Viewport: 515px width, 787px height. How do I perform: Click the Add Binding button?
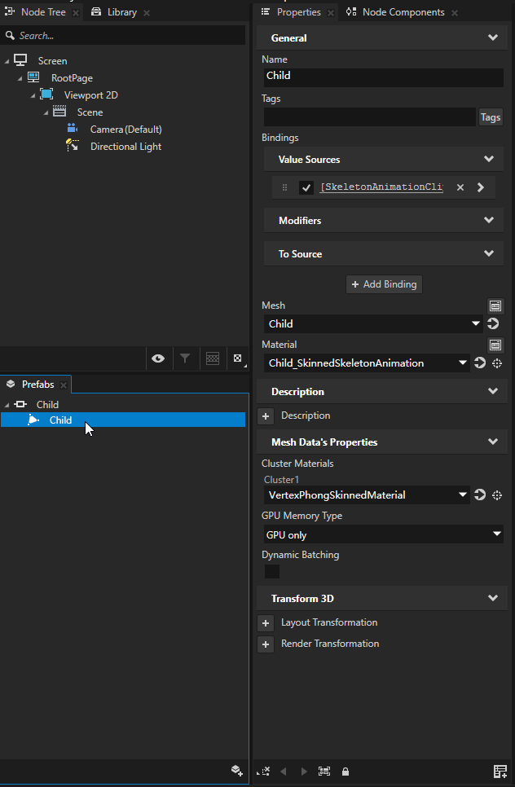[x=384, y=284]
